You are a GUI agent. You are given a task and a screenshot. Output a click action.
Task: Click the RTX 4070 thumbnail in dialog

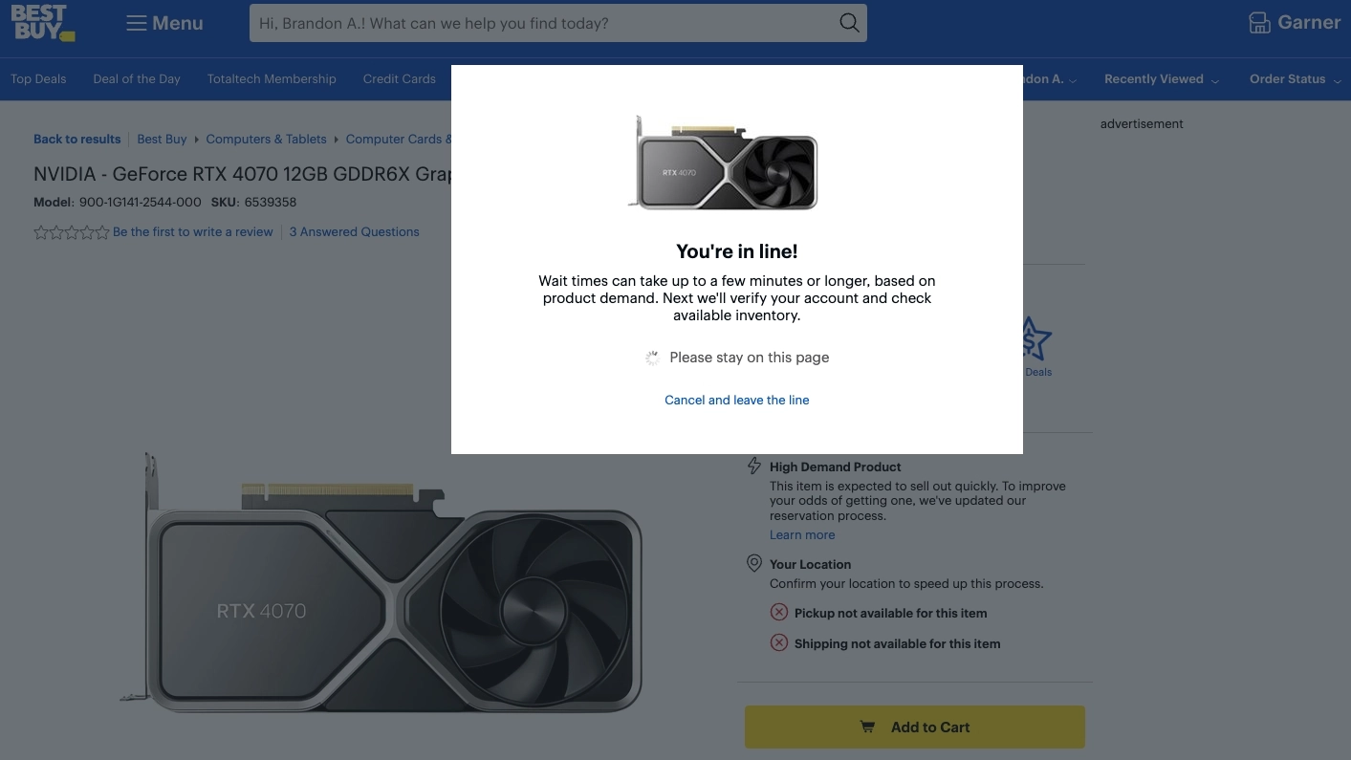(x=724, y=163)
